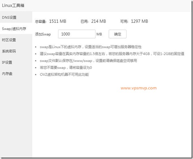The image size is (193, 159).
Task: Go to the IP设置 tab
Action: [16, 62]
